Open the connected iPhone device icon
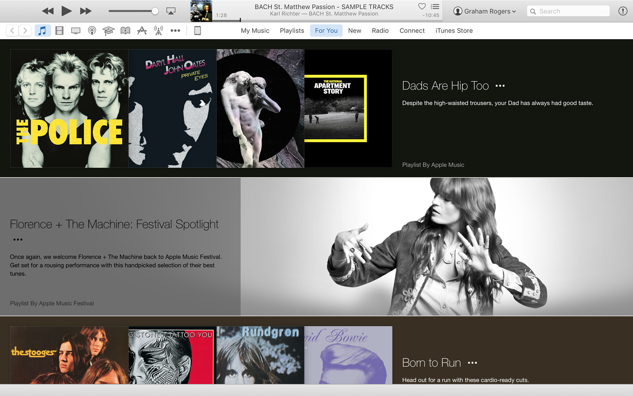 click(197, 31)
